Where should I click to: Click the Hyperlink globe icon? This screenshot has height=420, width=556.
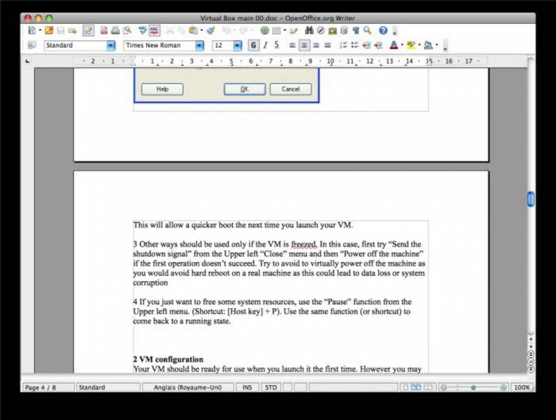click(x=264, y=30)
